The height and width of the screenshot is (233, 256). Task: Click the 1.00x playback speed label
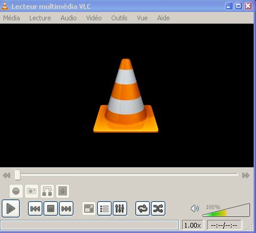[x=192, y=225]
